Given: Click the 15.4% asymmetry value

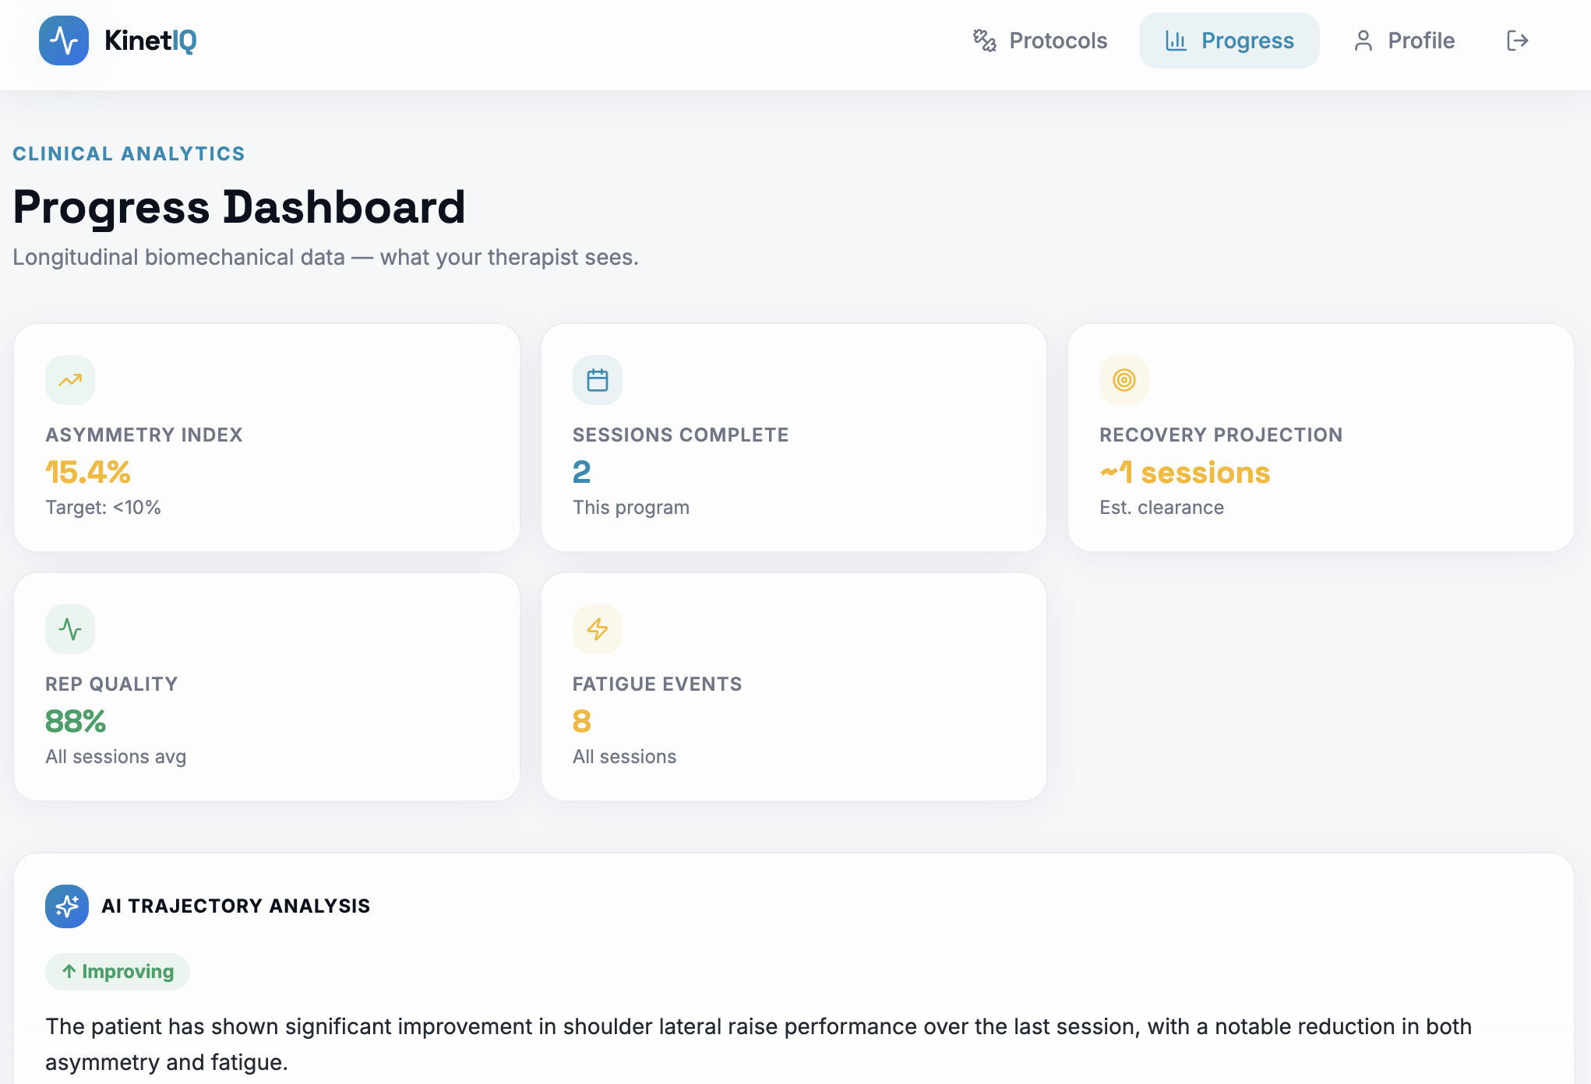Looking at the screenshot, I should pos(88,472).
